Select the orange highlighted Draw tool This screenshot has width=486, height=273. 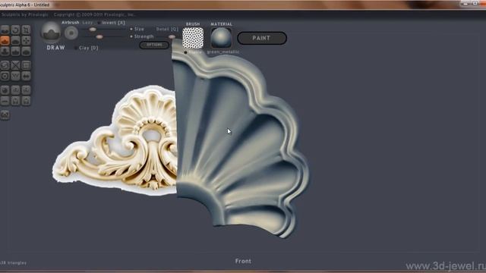tap(5, 40)
